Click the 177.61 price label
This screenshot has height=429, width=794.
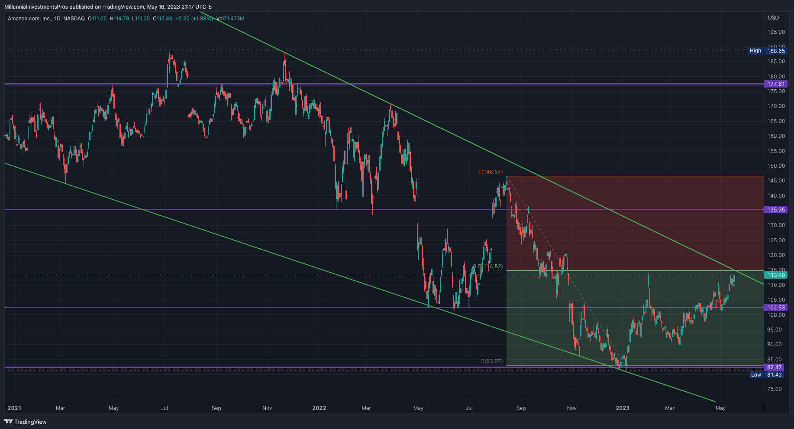(x=776, y=84)
